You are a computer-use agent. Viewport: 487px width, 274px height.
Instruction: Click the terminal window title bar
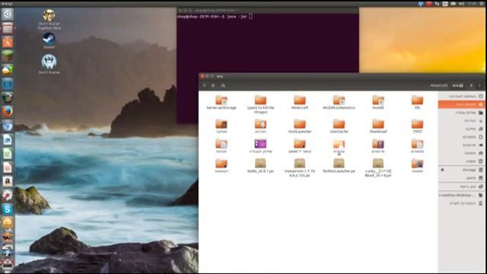pos(268,10)
